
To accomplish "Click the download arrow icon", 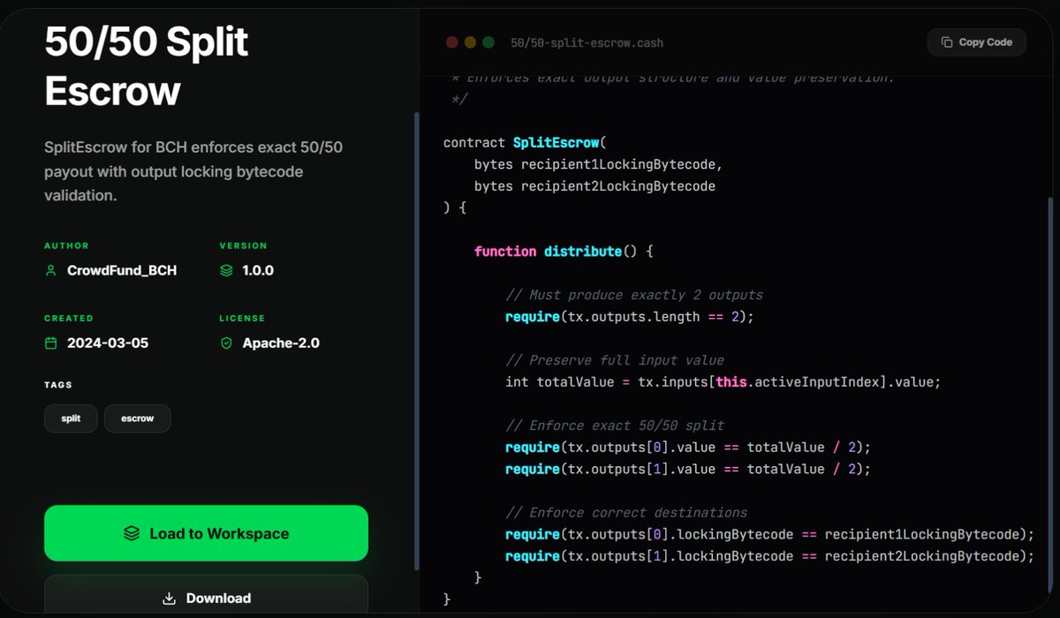I will 170,598.
